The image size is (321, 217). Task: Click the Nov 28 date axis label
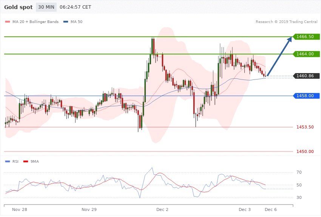click(19, 209)
